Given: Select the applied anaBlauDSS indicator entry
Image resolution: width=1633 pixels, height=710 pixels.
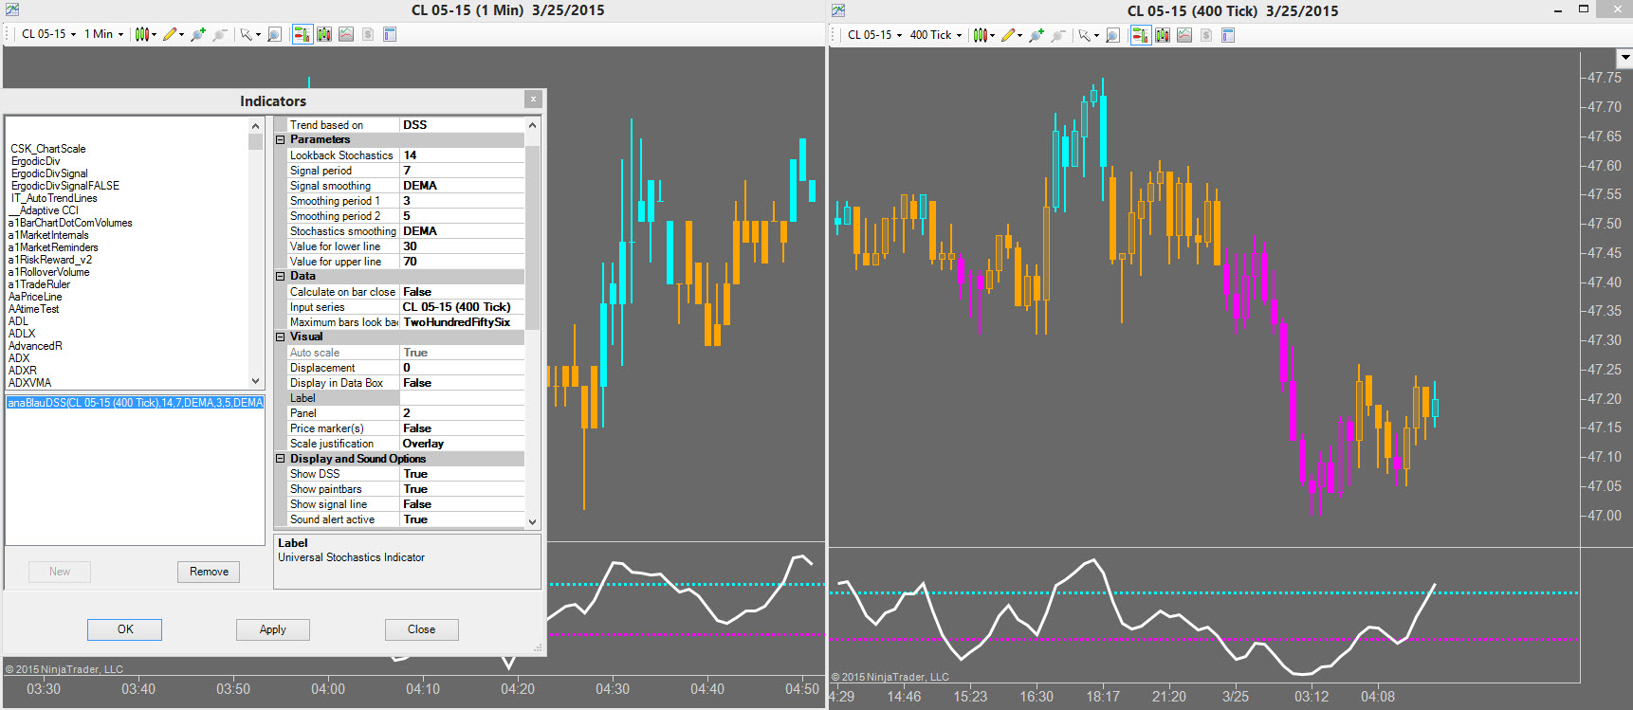Looking at the screenshot, I should pos(136,403).
